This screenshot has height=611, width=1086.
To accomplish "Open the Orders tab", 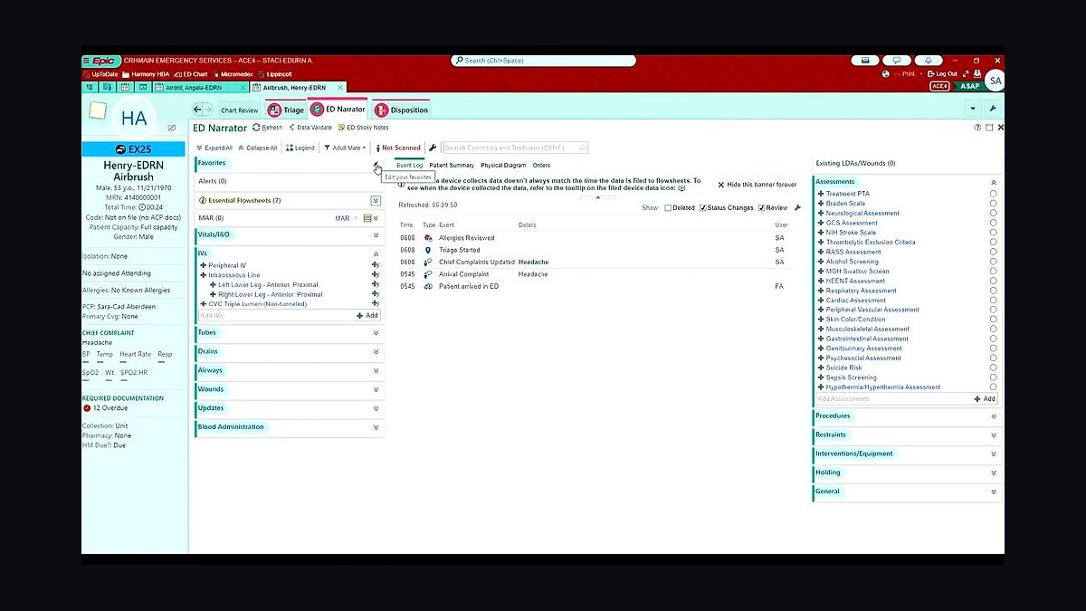I will click(x=541, y=166).
